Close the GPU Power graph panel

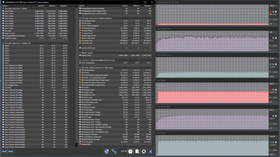[277, 133]
